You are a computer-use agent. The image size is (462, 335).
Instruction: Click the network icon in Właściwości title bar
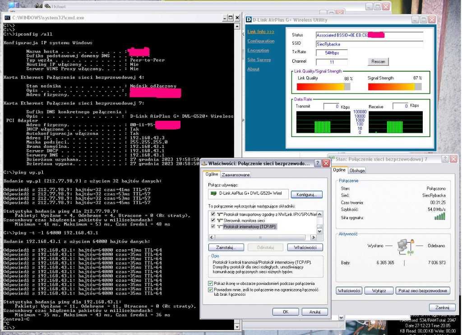click(x=204, y=163)
